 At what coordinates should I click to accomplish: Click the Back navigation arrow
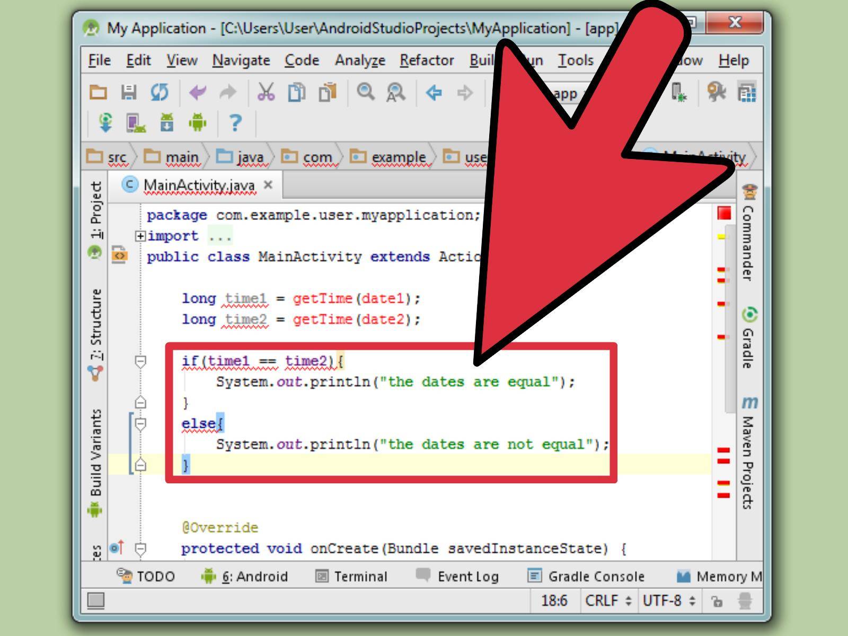(434, 93)
